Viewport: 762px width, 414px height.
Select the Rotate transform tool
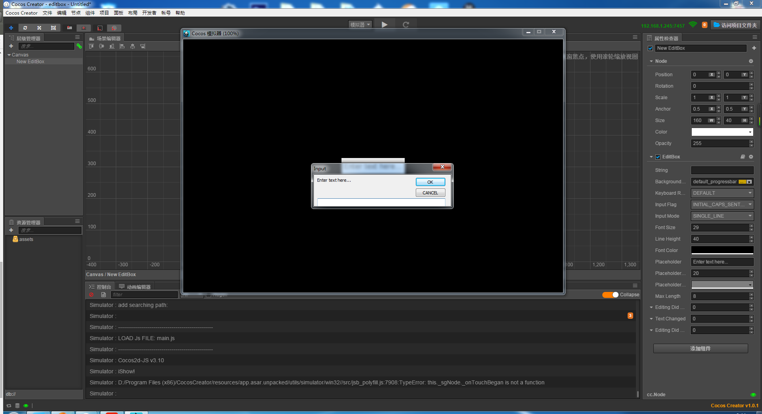click(x=25, y=28)
